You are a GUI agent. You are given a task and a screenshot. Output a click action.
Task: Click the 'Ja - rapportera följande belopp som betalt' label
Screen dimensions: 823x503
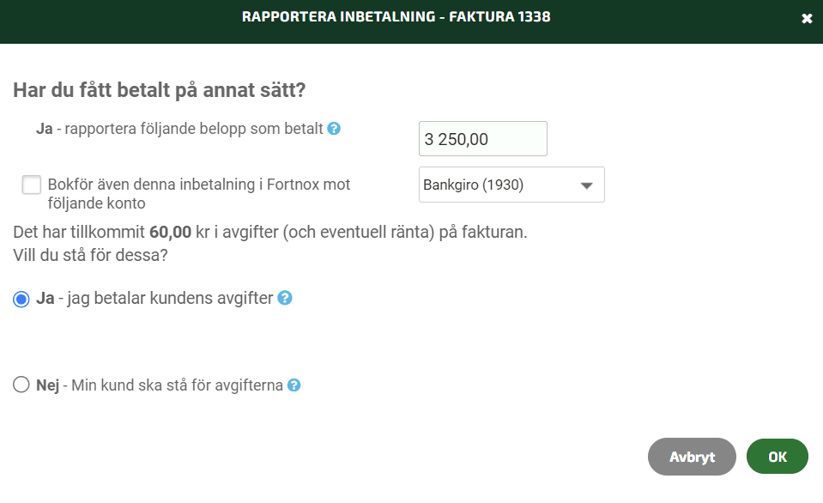179,129
